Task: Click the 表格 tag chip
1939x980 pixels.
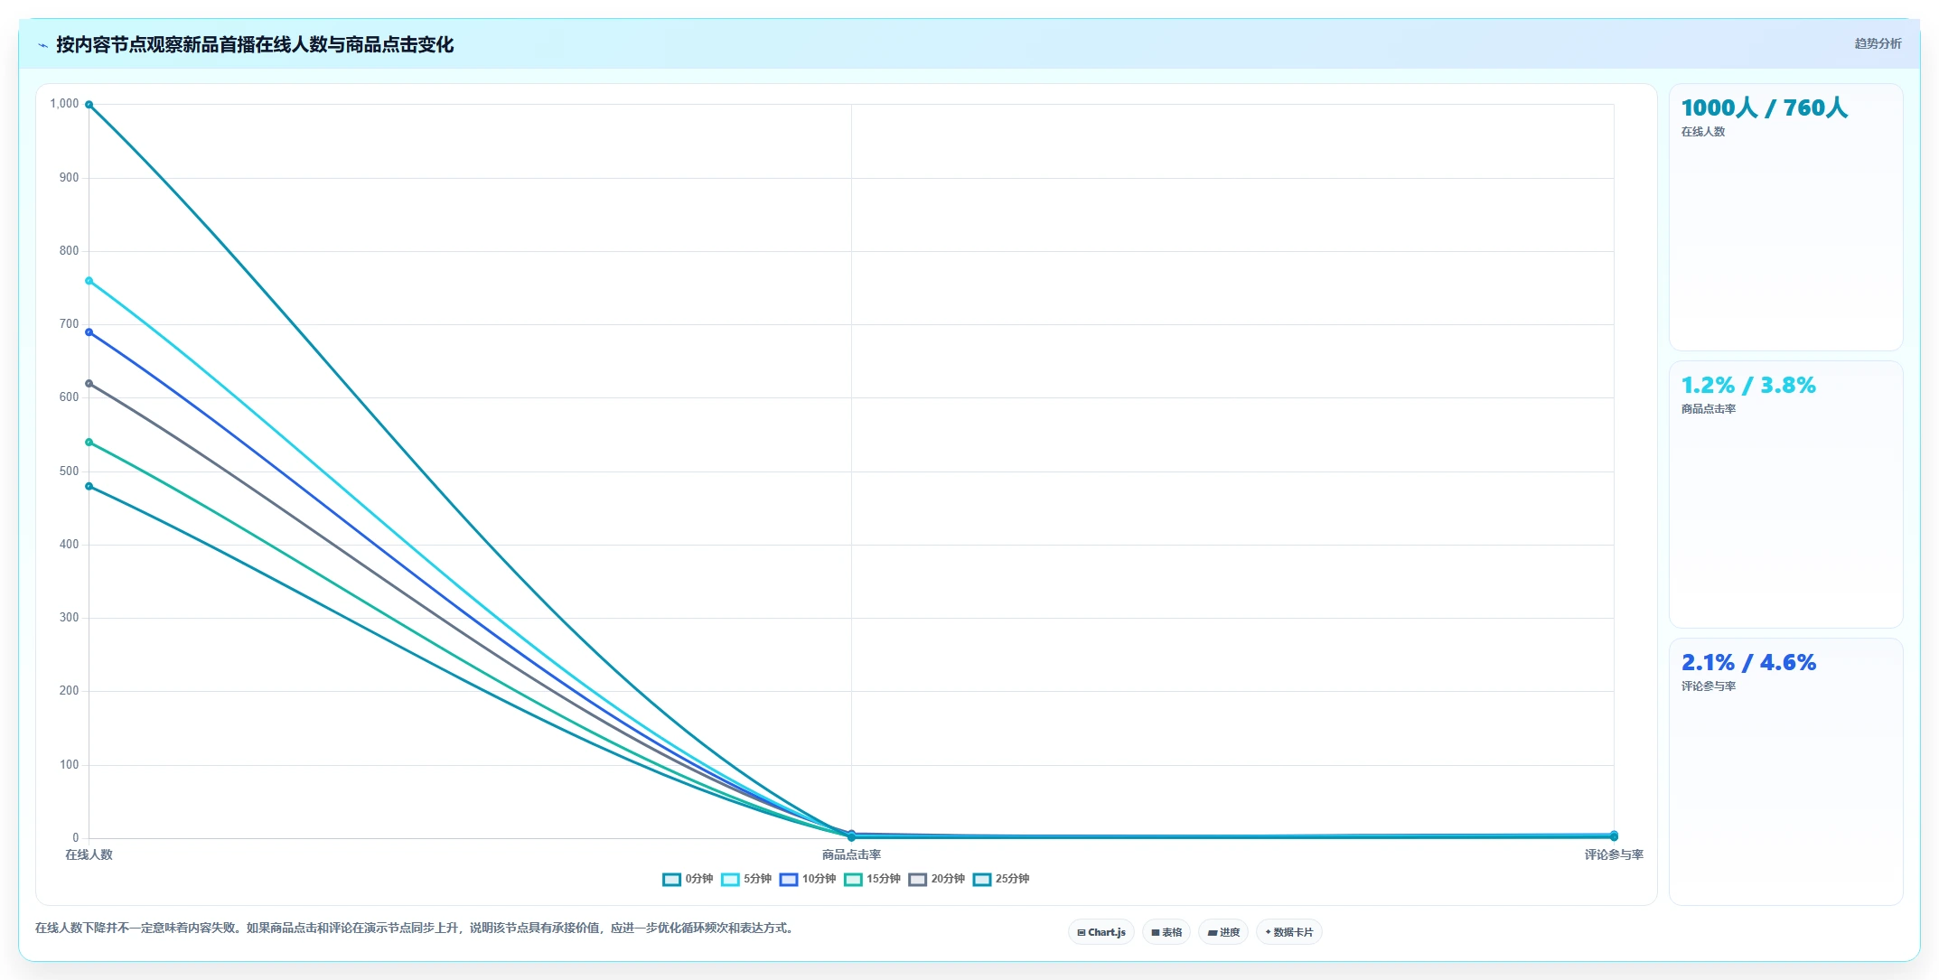Action: tap(1166, 932)
